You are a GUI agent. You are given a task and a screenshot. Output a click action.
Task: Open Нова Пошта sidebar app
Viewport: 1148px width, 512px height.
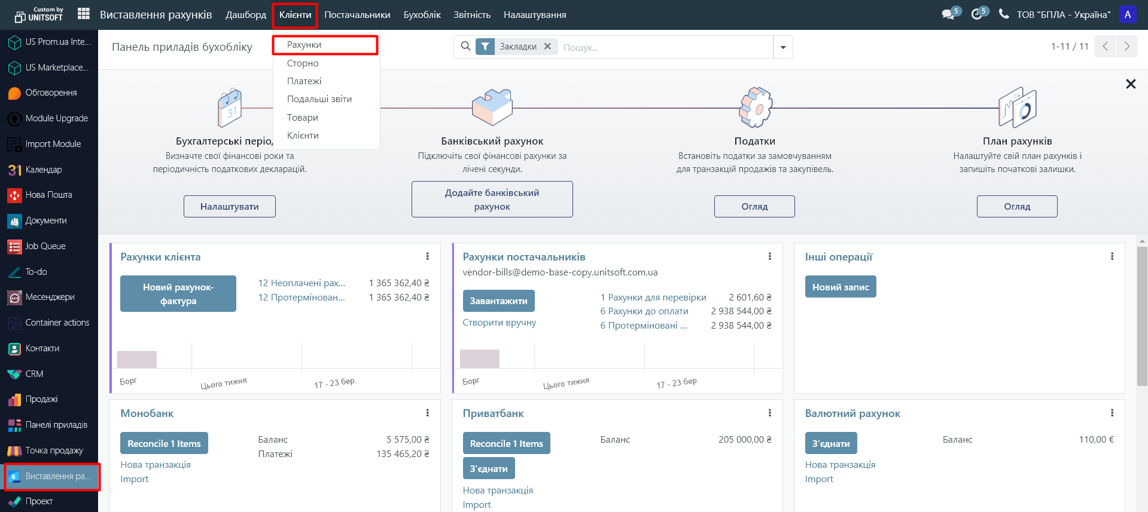48,195
